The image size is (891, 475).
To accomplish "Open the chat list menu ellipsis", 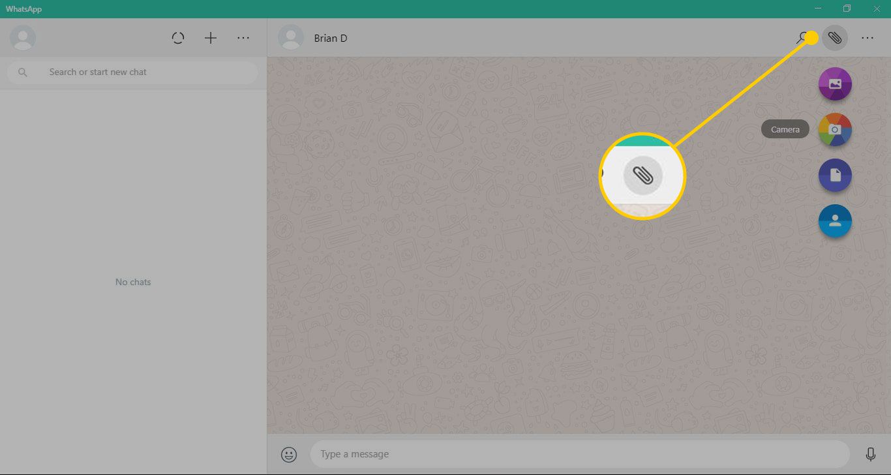I will tap(243, 38).
